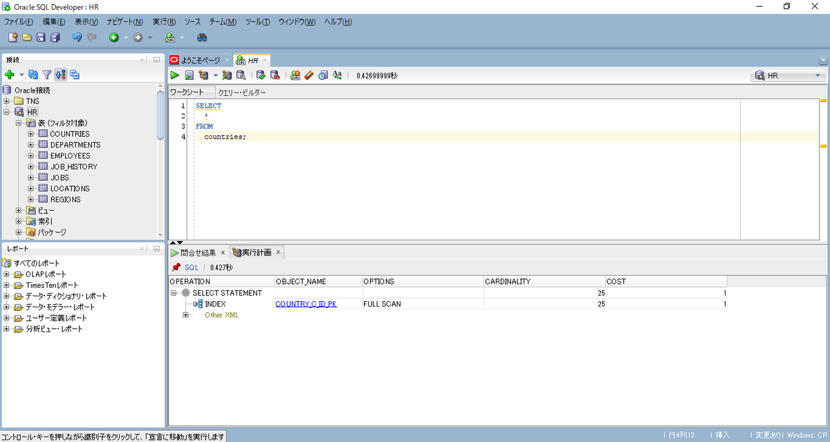Click the SQL link in the results pane
Screen dimensions: 830x442
pos(192,267)
